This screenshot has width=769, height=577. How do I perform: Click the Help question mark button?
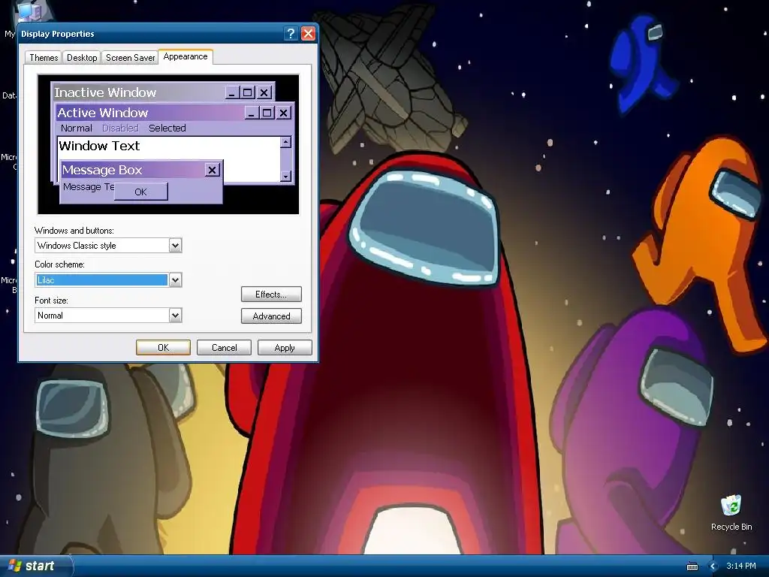pos(291,33)
